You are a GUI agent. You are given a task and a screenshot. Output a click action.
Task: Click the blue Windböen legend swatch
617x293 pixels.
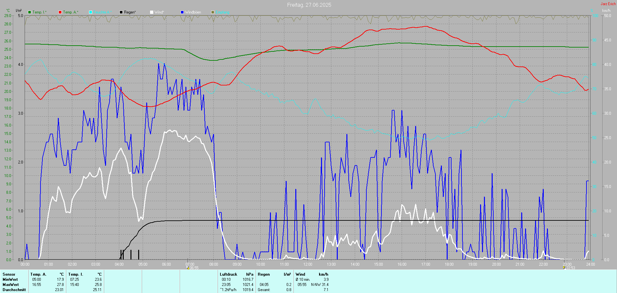pyautogui.click(x=182, y=12)
